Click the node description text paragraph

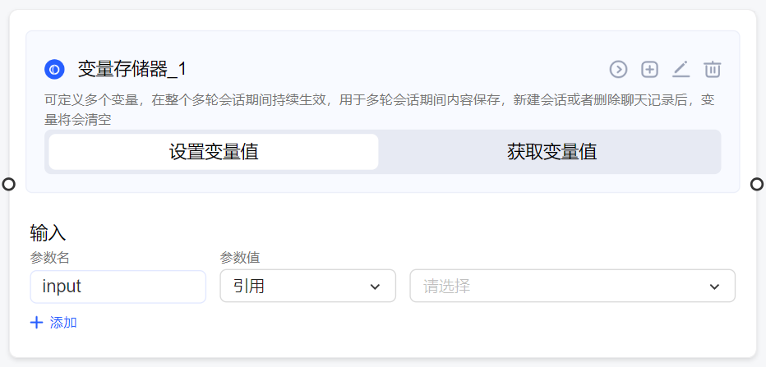tap(380, 110)
